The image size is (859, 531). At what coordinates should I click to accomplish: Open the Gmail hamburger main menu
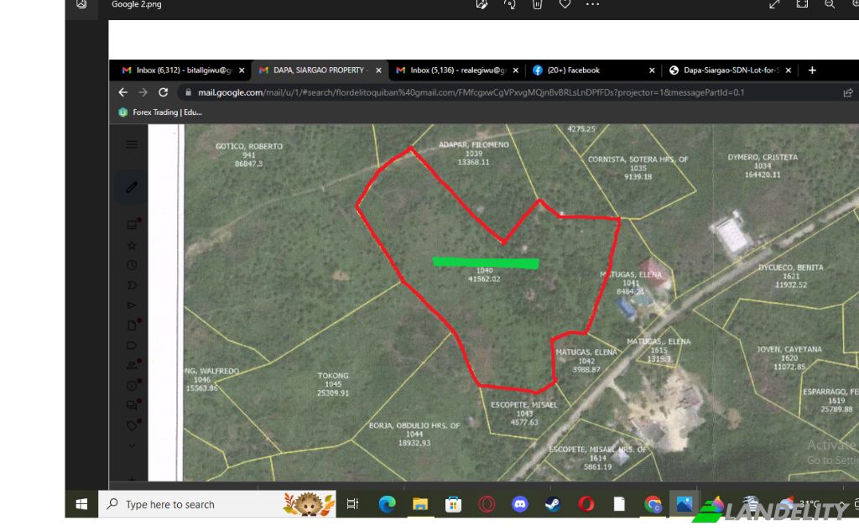coord(132,144)
